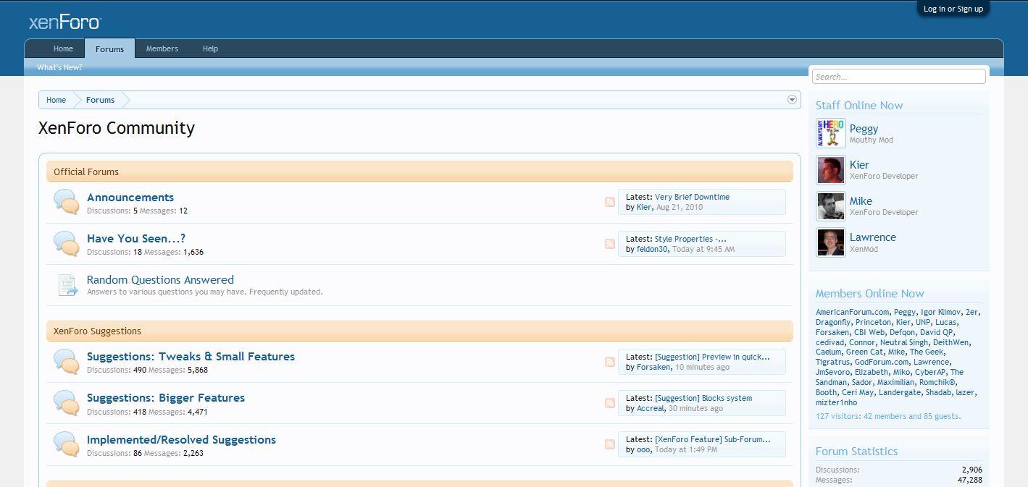The height and width of the screenshot is (487, 1028).
Task: Open Lawrence's avatar in Staff Online
Action: pyautogui.click(x=831, y=242)
